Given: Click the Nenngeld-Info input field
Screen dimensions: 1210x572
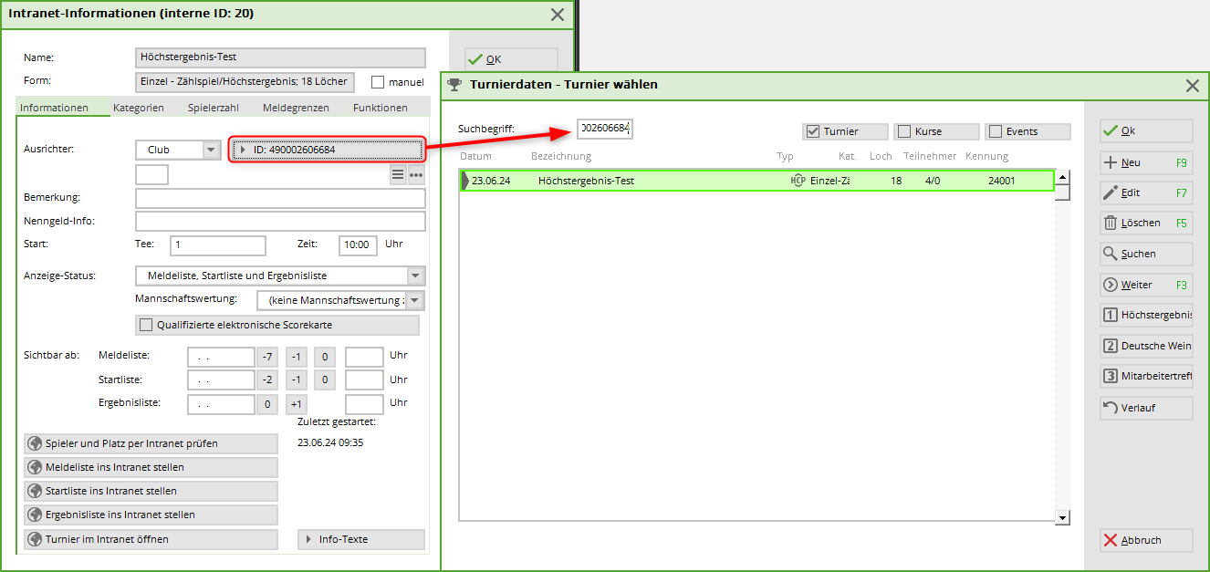Looking at the screenshot, I should [280, 222].
